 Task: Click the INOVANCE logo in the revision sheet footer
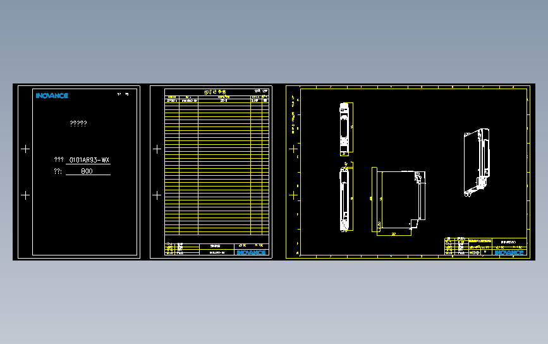pyautogui.click(x=252, y=252)
